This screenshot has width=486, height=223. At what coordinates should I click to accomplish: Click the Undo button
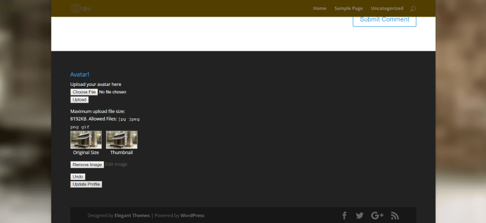(x=78, y=177)
